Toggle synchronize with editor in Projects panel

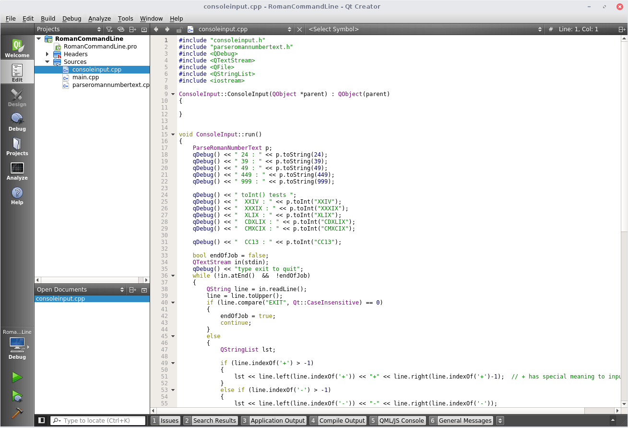[x=121, y=29]
